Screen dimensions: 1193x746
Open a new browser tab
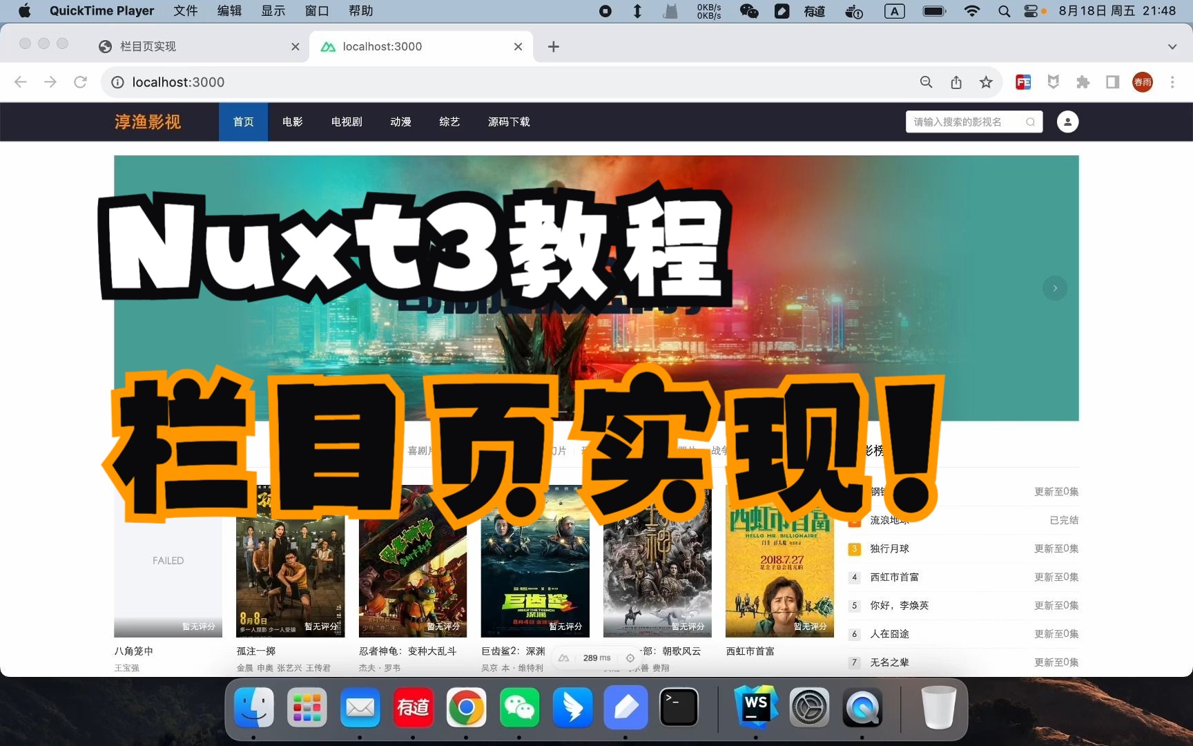pos(553,46)
